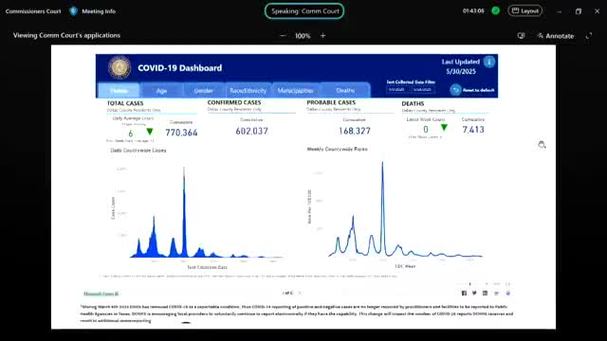Click the Dallas County seal logo
Viewport: 607px width, 341px height.
[x=120, y=67]
